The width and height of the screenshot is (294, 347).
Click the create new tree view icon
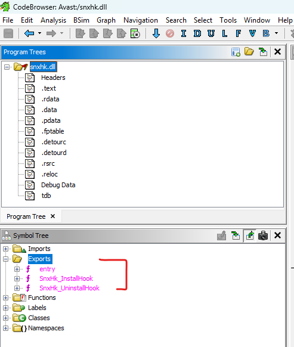coord(236,52)
